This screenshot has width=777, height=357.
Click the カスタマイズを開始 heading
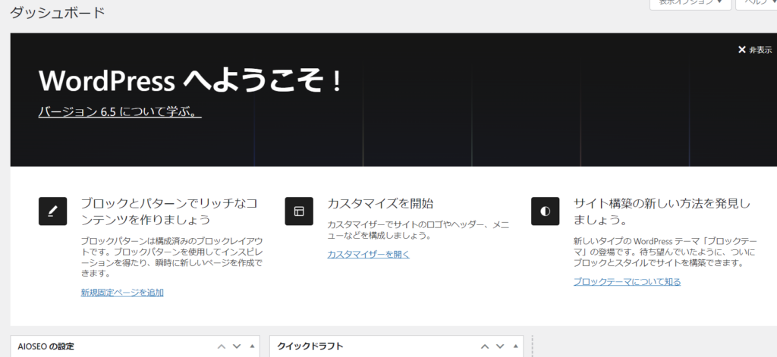(x=380, y=203)
